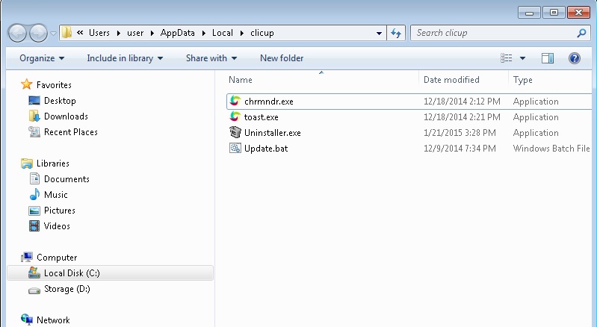Screen dimensions: 597x327
Task: Open the Organize dropdown menu
Action: point(42,58)
